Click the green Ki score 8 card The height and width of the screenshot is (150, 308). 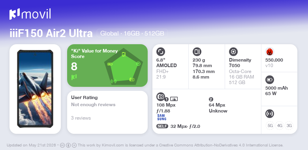tap(107, 66)
